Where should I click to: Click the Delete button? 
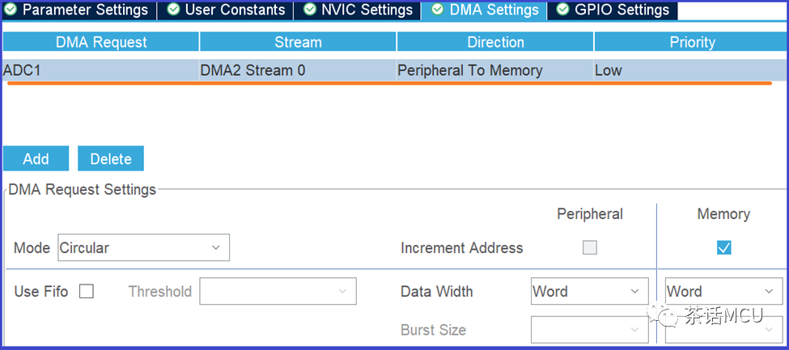click(111, 159)
